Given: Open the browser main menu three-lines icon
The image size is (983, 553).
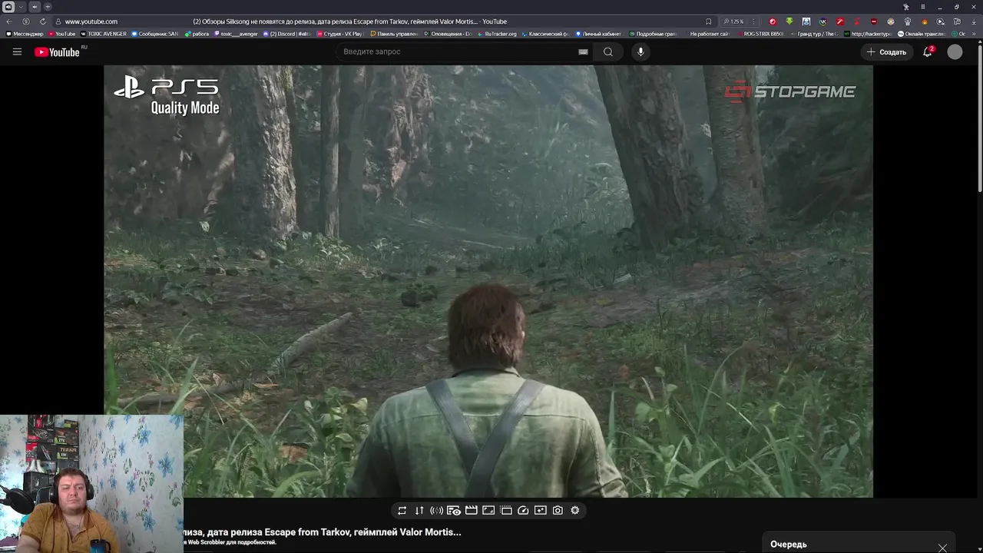Looking at the screenshot, I should (x=922, y=7).
